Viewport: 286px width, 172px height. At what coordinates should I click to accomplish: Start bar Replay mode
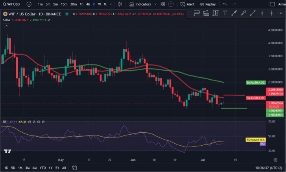point(208,4)
